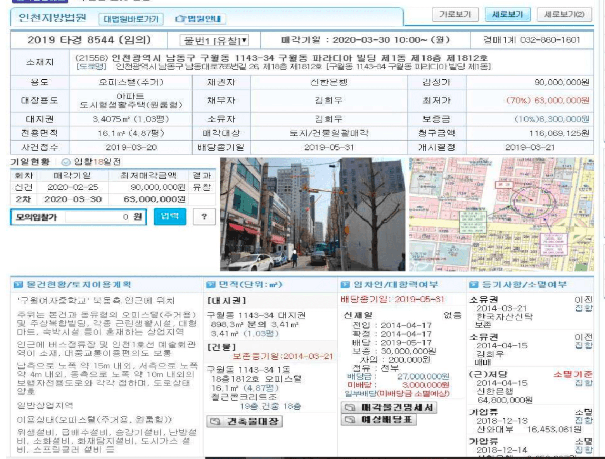Screen dimensions: 605x459
Task: Click 집합 link for 2018-12-14 가압류 entry
Action: pos(583,450)
